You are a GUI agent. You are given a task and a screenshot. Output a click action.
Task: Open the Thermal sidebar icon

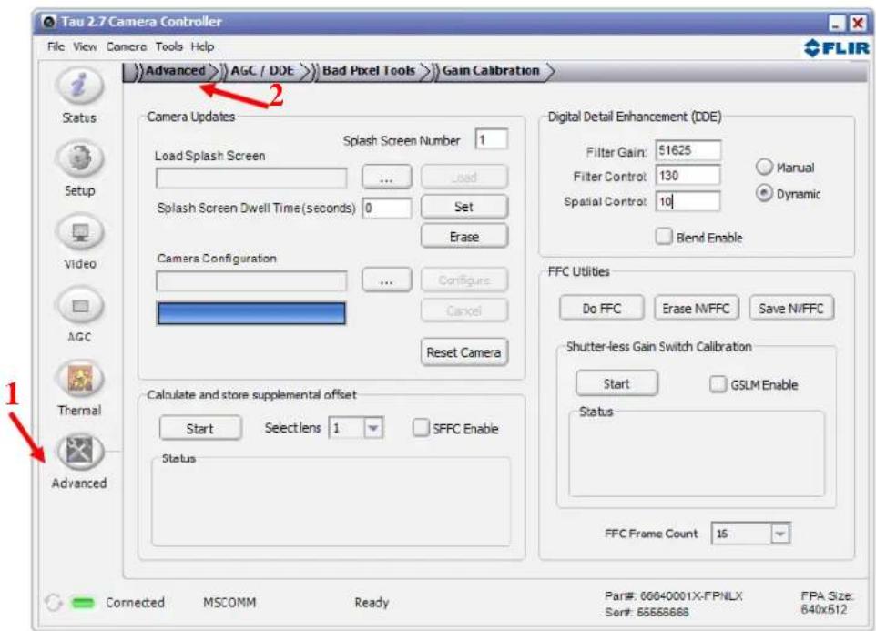(79, 378)
